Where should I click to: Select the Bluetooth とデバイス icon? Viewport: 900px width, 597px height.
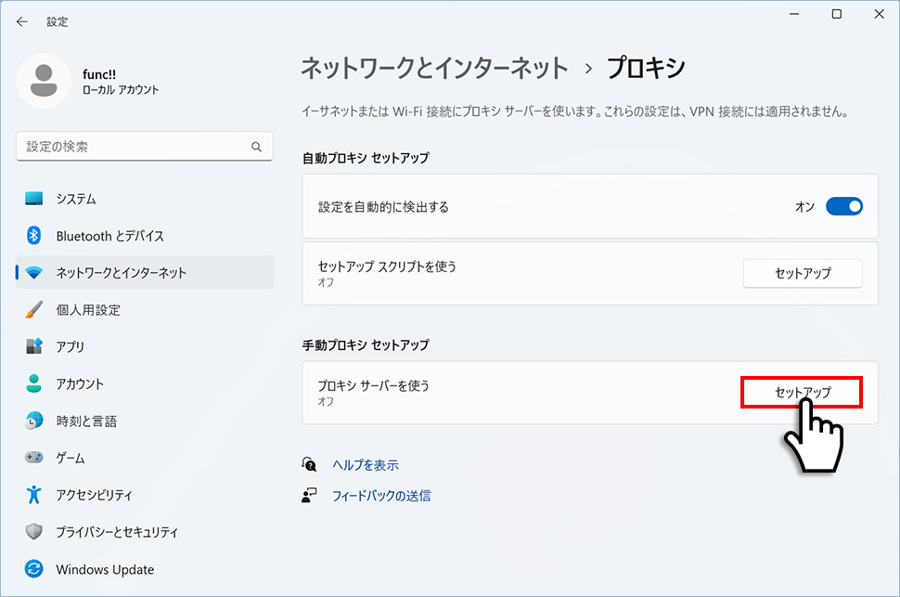[33, 236]
